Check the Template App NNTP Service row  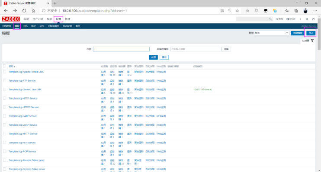point(4,134)
